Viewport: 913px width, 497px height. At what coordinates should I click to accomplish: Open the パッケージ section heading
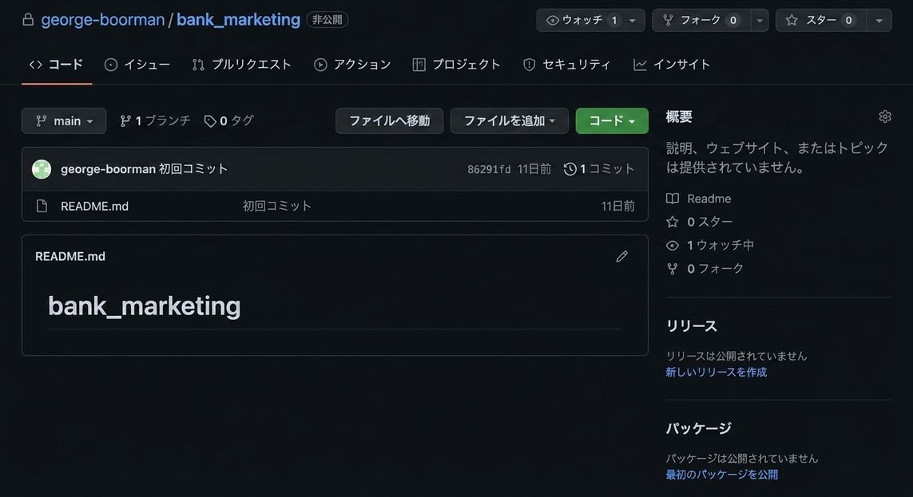pos(698,428)
